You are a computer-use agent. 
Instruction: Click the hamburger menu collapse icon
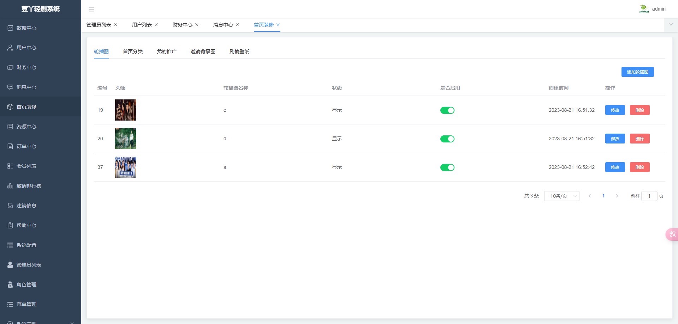coord(91,9)
